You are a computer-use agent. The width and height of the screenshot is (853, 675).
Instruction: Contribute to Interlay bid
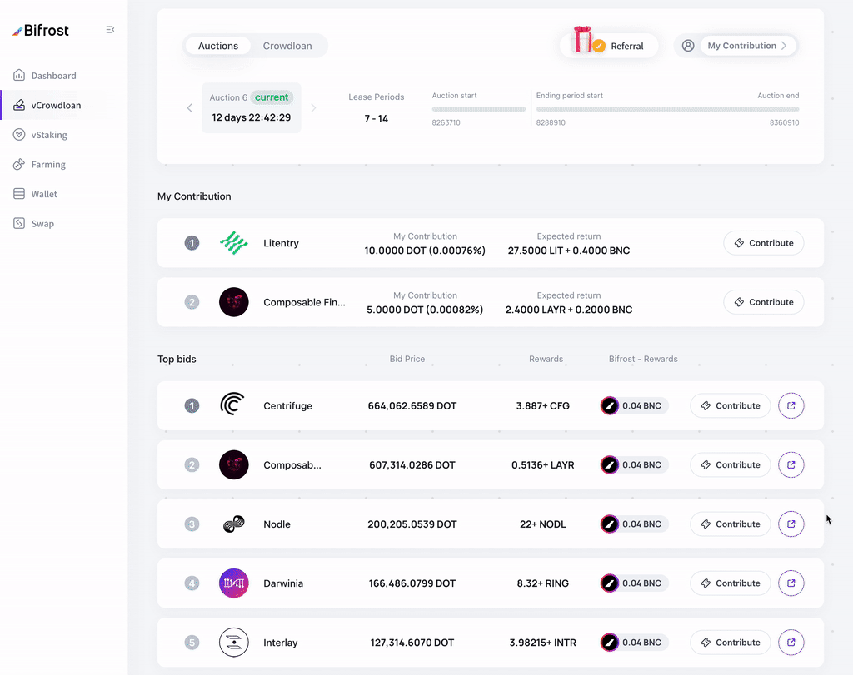(x=730, y=643)
